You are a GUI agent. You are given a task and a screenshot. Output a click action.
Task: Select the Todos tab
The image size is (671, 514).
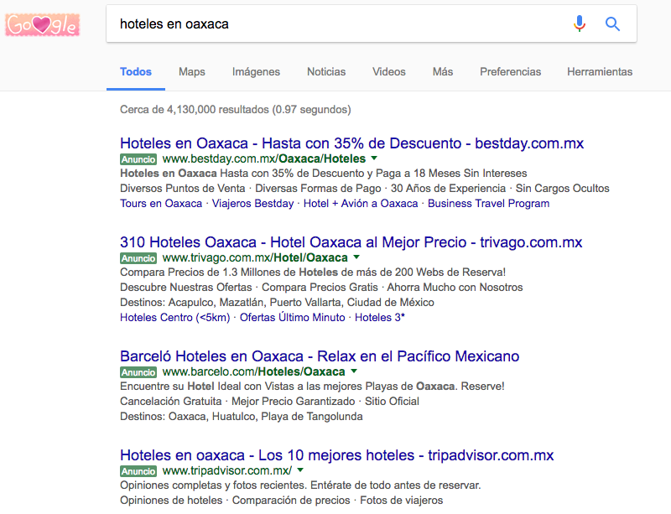pos(136,72)
